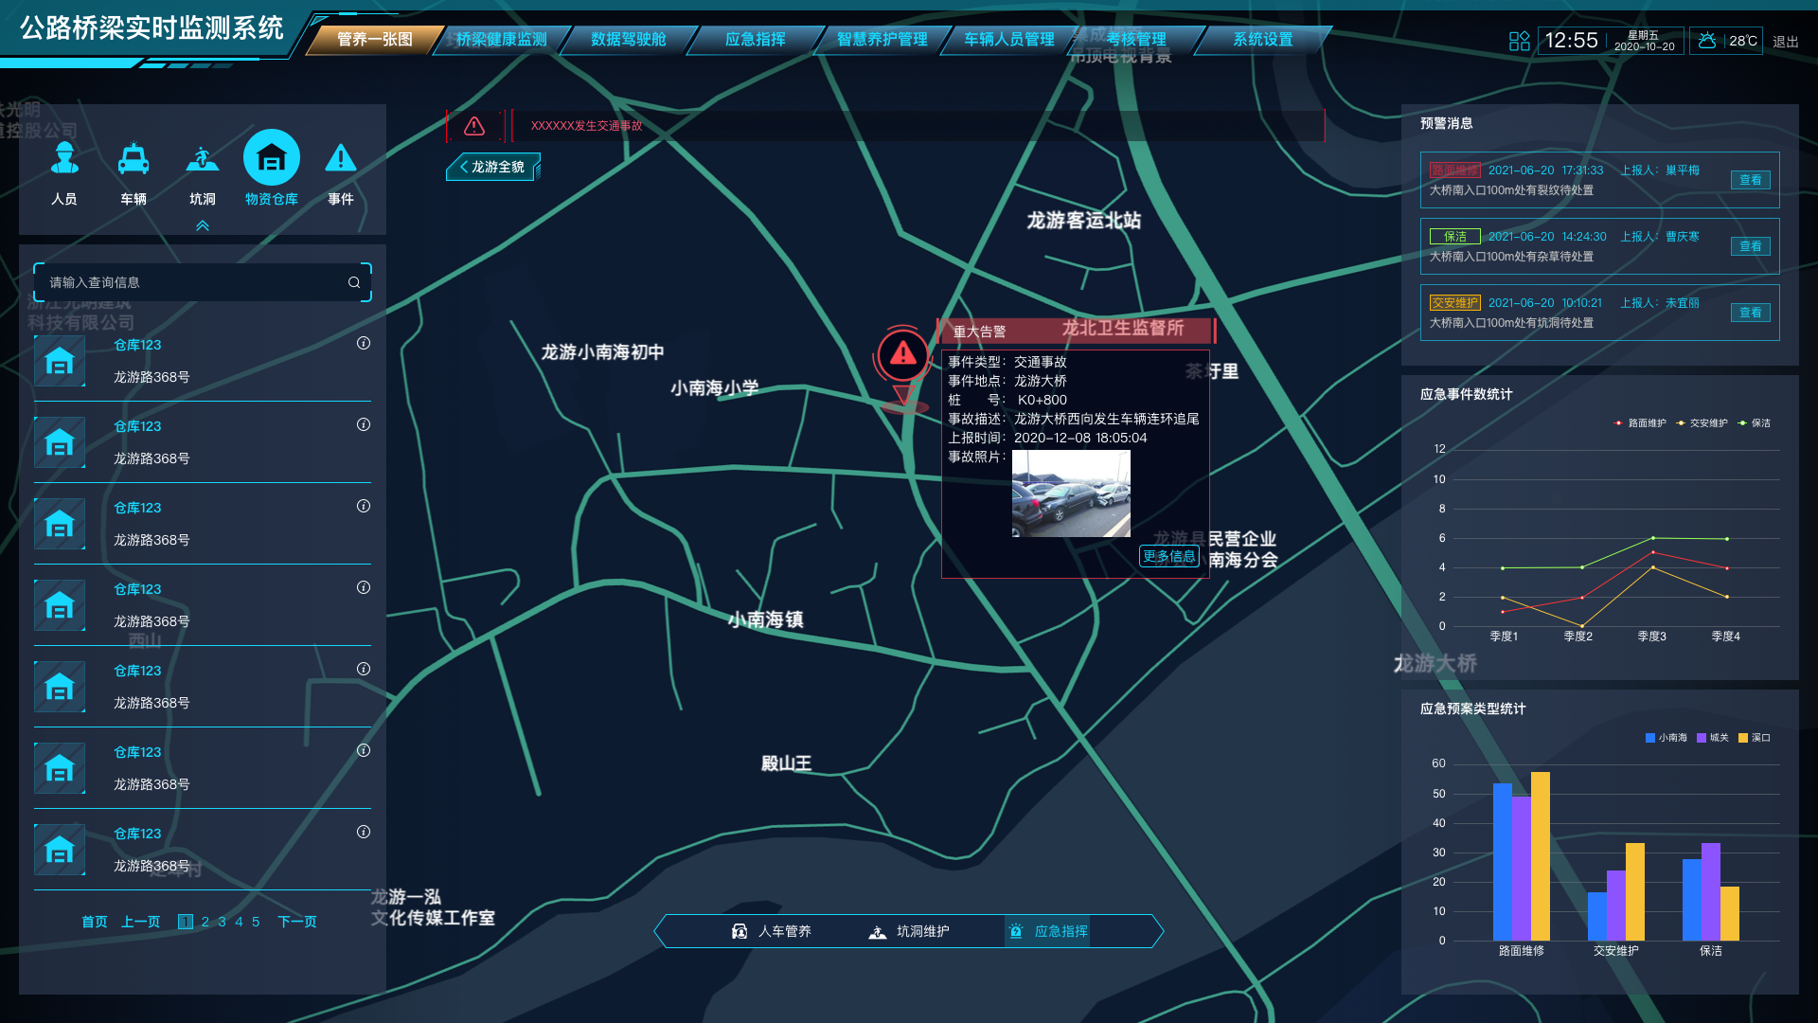Select page 3 in pagination
The height and width of the screenshot is (1023, 1818).
(x=223, y=922)
